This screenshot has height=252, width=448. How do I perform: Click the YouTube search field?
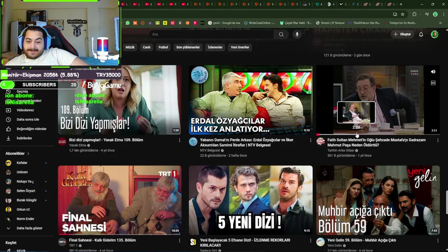212,34
